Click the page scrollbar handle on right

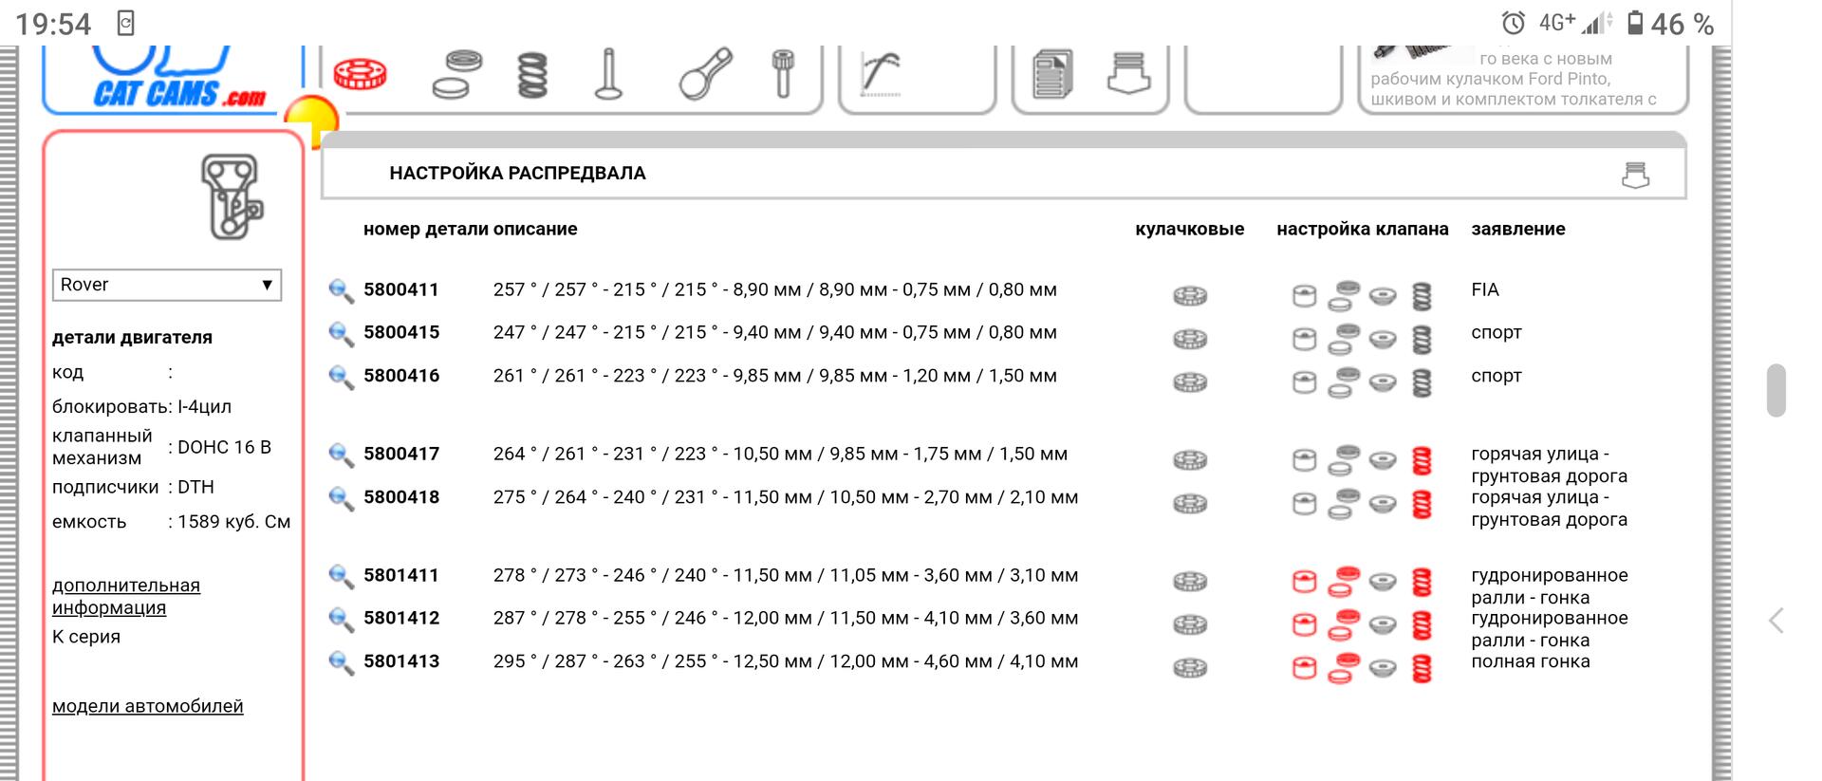pos(1776,390)
